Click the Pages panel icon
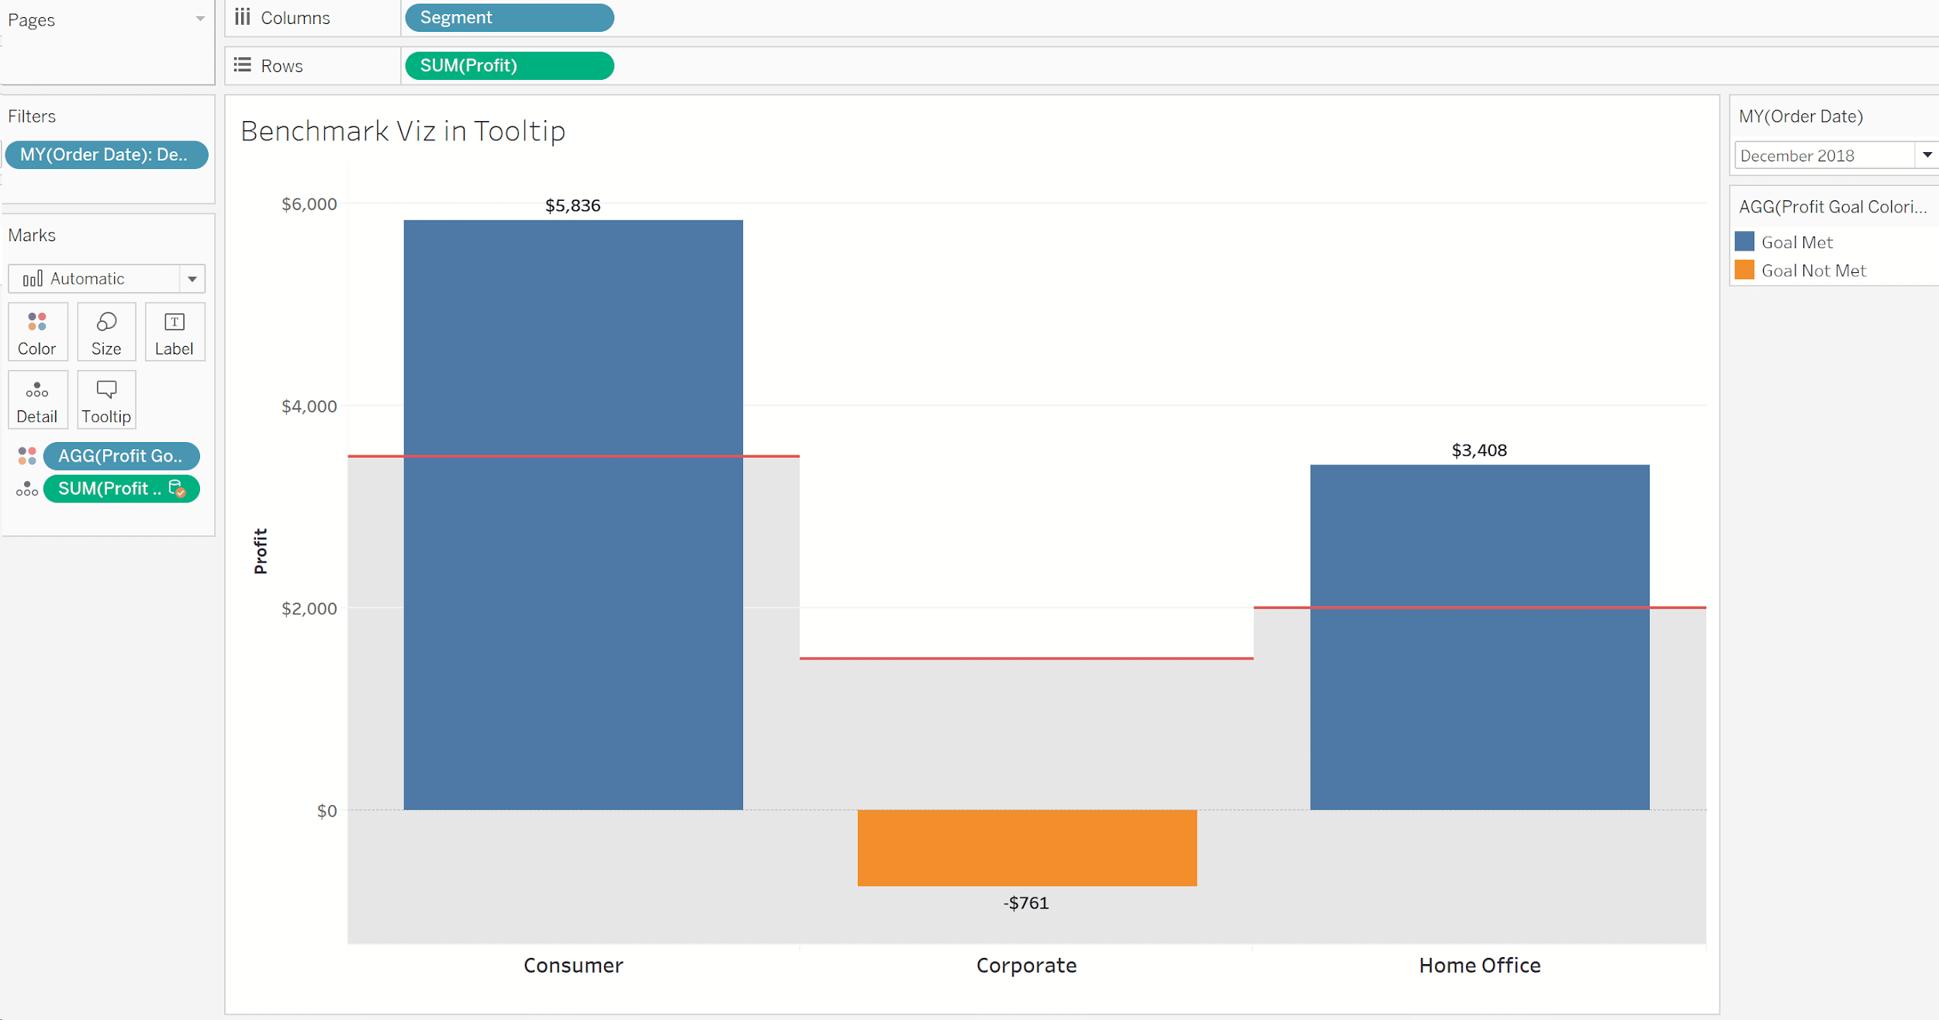 [x=198, y=18]
